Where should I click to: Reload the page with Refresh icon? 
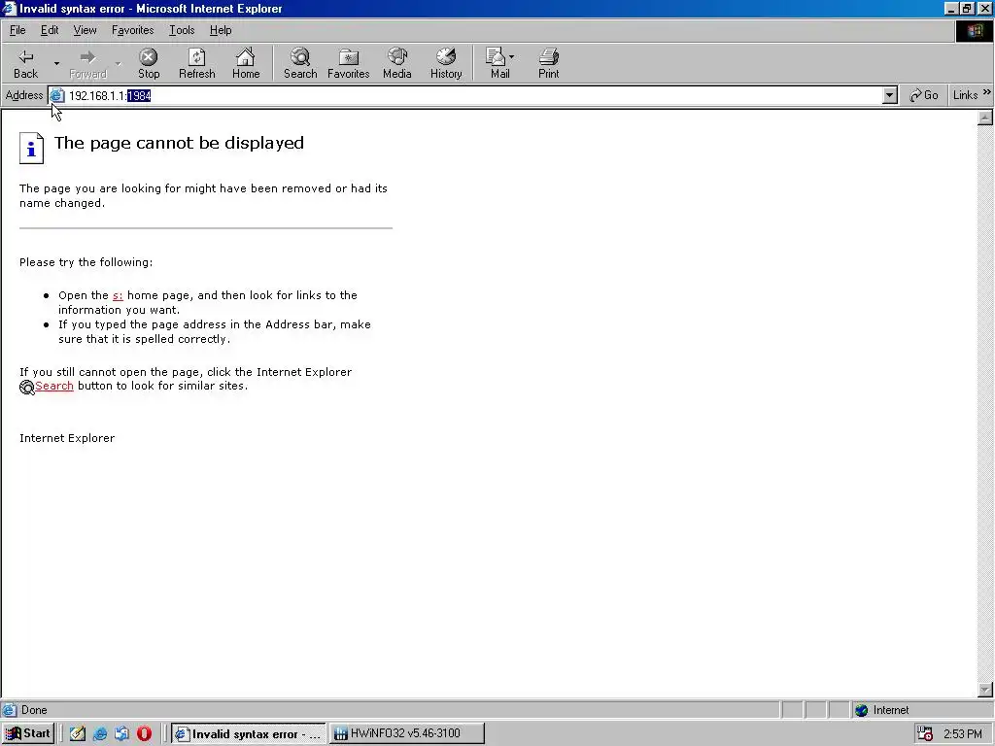[x=196, y=63]
